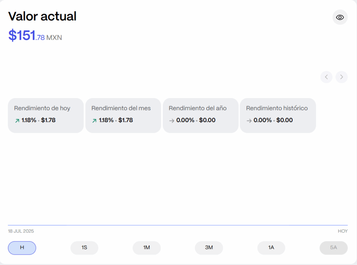The height and width of the screenshot is (265, 357).
Task: Click the previous arrow chevron button
Action: (x=326, y=77)
